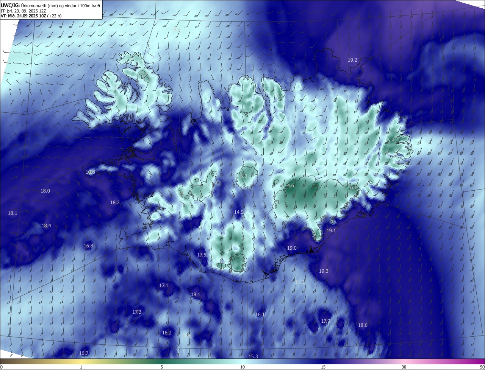Click the 19.0 value label on the map
Viewport: 485px width, 370px height.
pyautogui.click(x=292, y=248)
